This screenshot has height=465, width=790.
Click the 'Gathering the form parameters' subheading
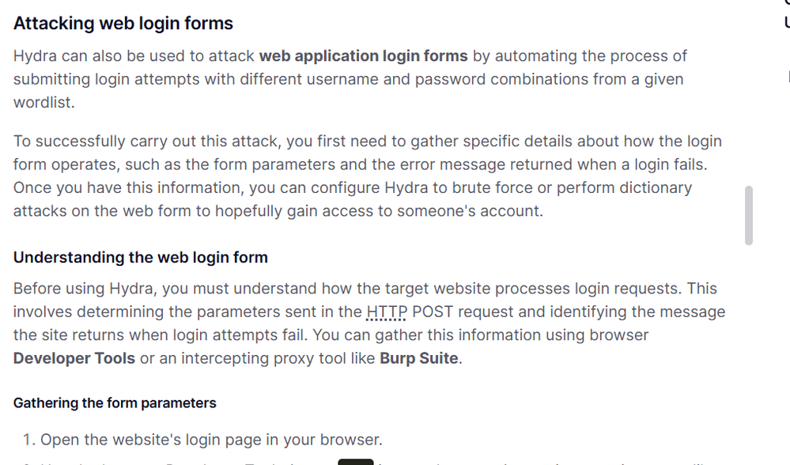115,403
